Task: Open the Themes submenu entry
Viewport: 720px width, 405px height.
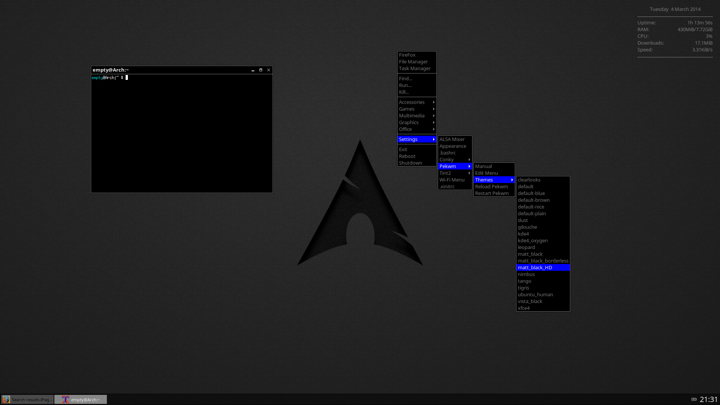Action: point(494,180)
